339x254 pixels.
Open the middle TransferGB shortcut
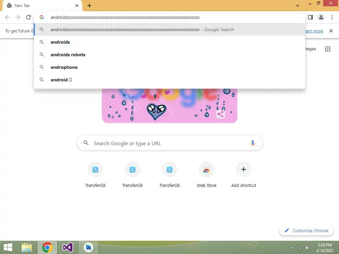click(132, 175)
